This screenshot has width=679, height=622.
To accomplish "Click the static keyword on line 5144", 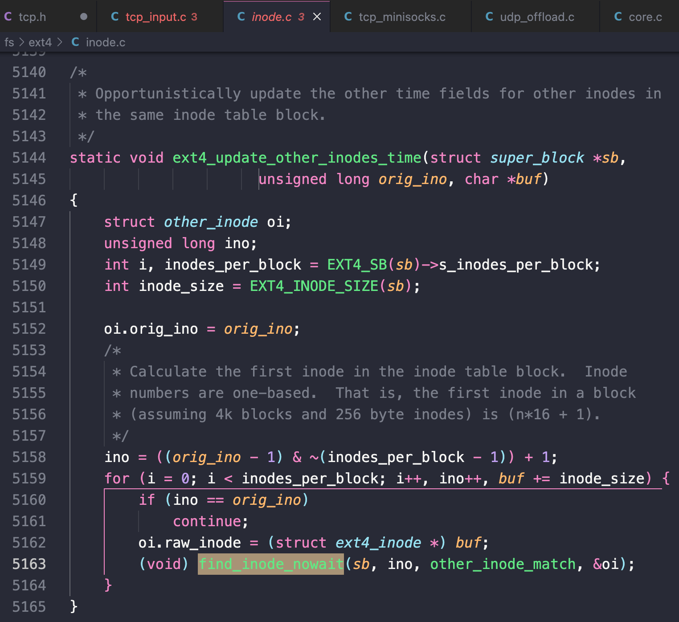I will coord(95,158).
